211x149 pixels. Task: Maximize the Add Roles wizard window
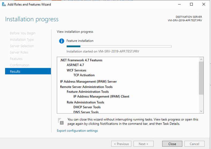click(x=191, y=5)
